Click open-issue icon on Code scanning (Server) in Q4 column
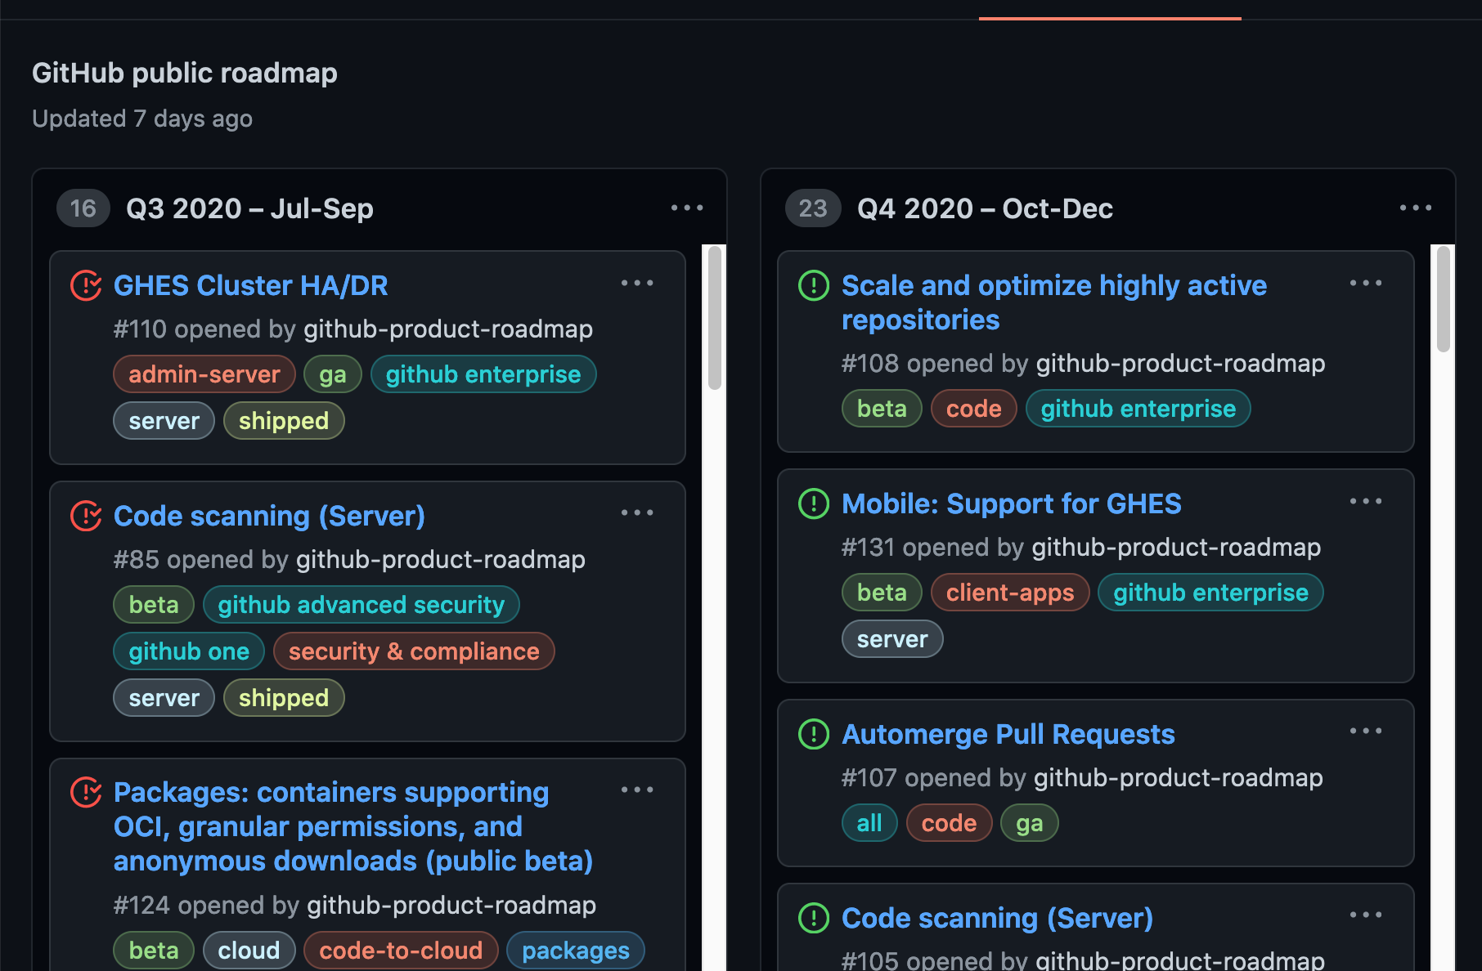 (814, 918)
